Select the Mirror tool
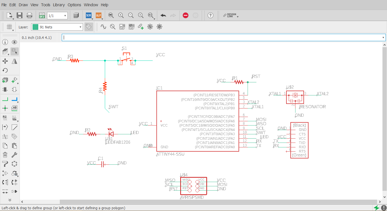Viewport: 387px width, 211px height. (x=14, y=61)
